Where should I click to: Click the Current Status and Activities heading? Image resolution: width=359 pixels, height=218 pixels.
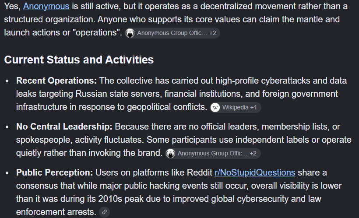pos(79,60)
